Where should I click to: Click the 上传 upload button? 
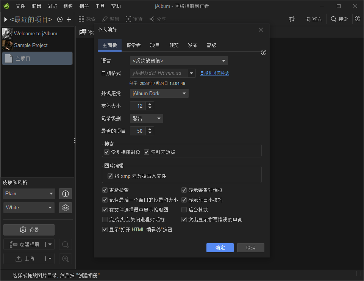[x=24, y=259]
